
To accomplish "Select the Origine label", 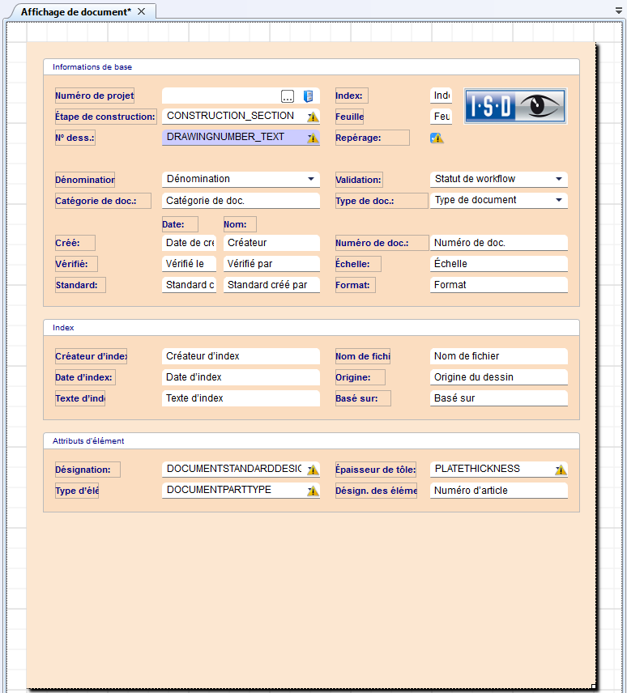I will point(360,377).
